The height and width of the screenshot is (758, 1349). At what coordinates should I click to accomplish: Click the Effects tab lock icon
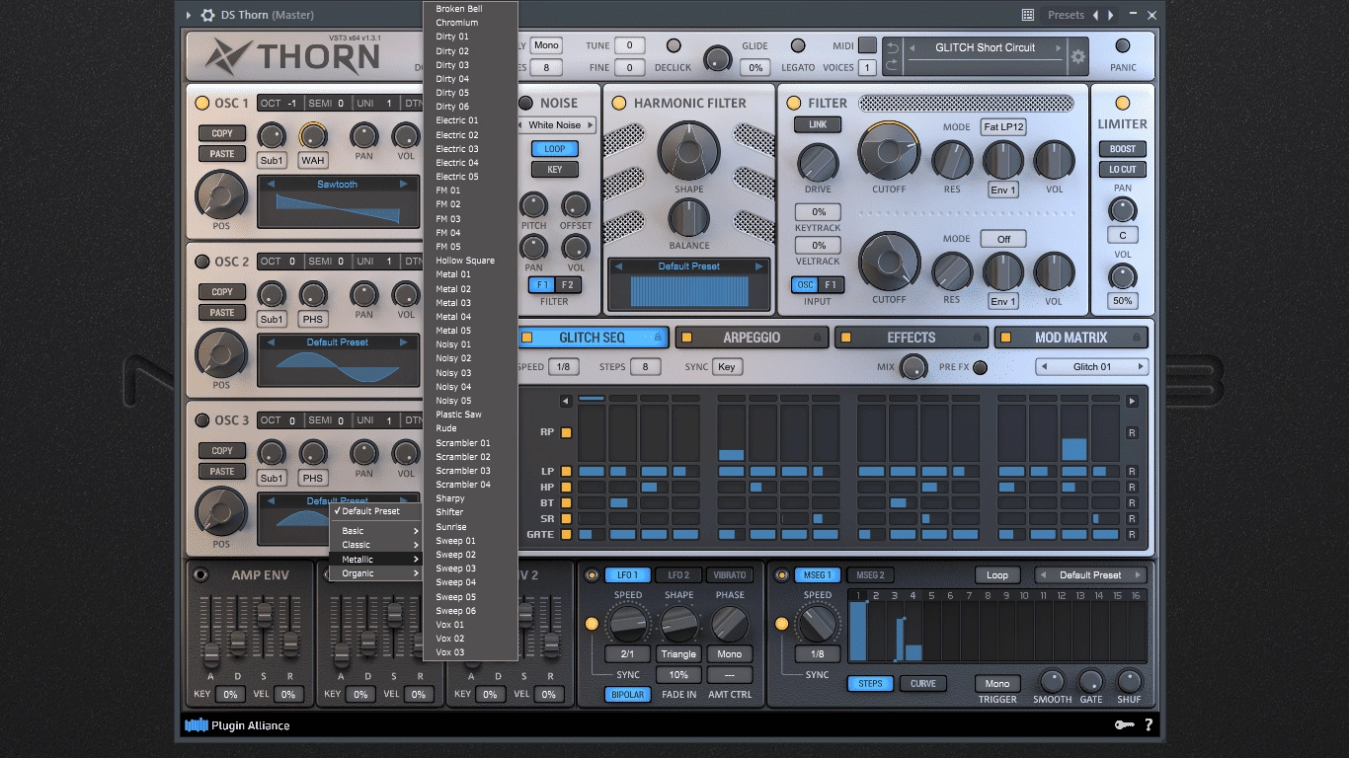tap(977, 338)
